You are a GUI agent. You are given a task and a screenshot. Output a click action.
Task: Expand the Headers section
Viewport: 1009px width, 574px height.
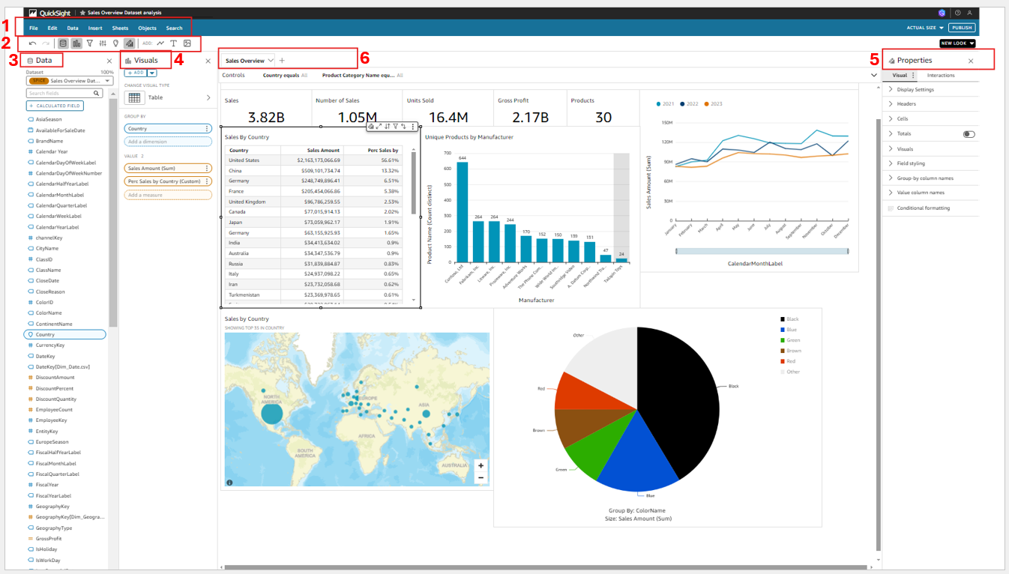point(930,104)
